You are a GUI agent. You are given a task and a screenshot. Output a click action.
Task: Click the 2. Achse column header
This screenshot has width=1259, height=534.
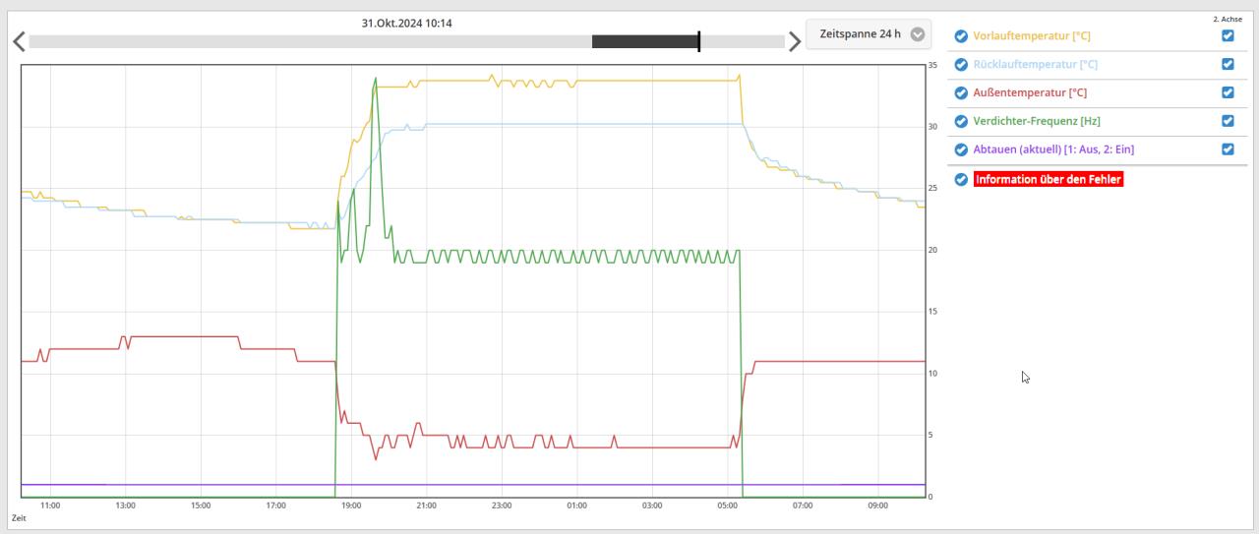coord(1228,19)
